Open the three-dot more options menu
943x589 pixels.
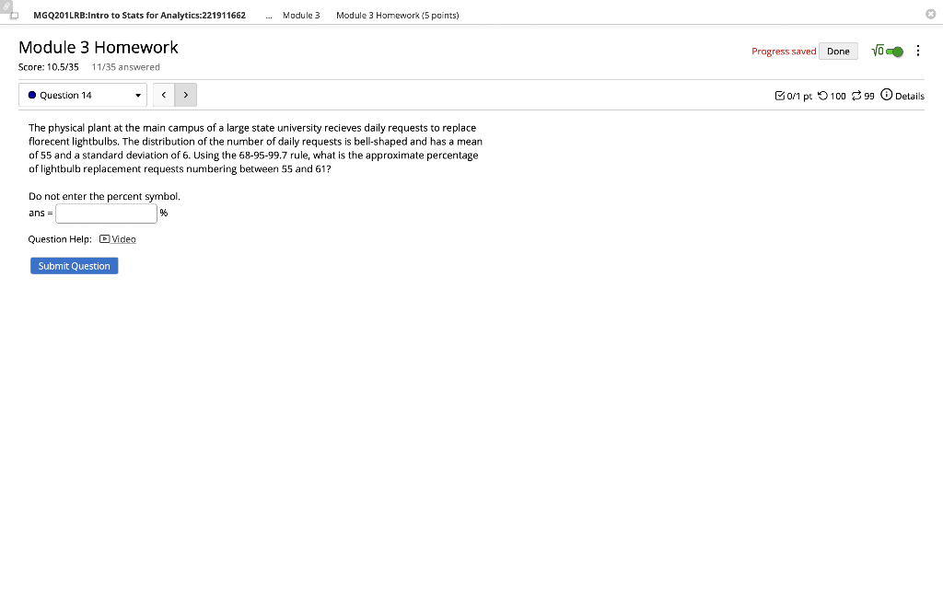(918, 52)
